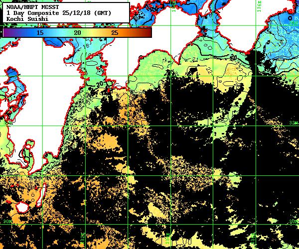Select the round white island at bottom left
299x249 pixels.
coord(22,206)
